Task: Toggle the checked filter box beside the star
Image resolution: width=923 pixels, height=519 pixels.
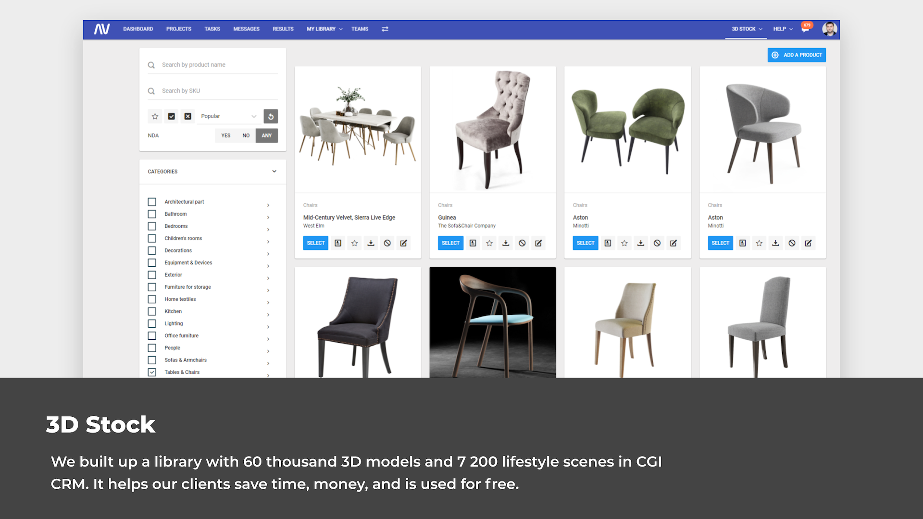Action: [x=171, y=116]
